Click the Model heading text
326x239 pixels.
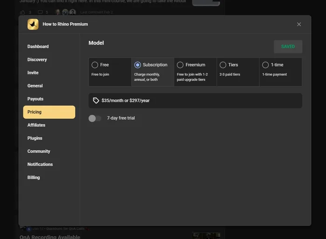[96, 43]
